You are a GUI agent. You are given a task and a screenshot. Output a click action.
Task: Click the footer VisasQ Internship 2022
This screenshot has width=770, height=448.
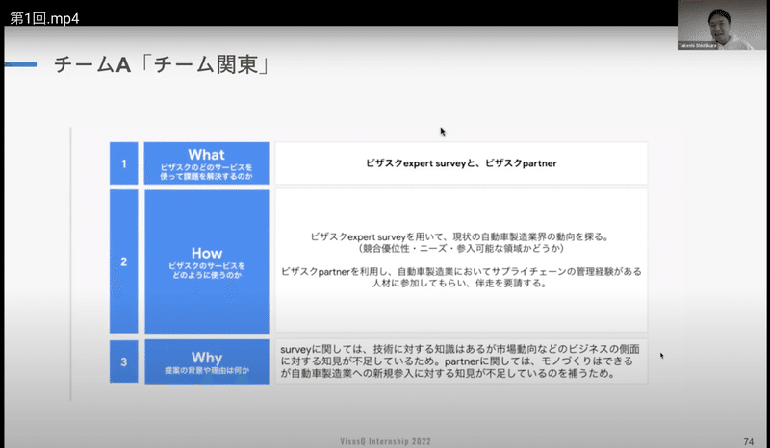[x=386, y=441]
